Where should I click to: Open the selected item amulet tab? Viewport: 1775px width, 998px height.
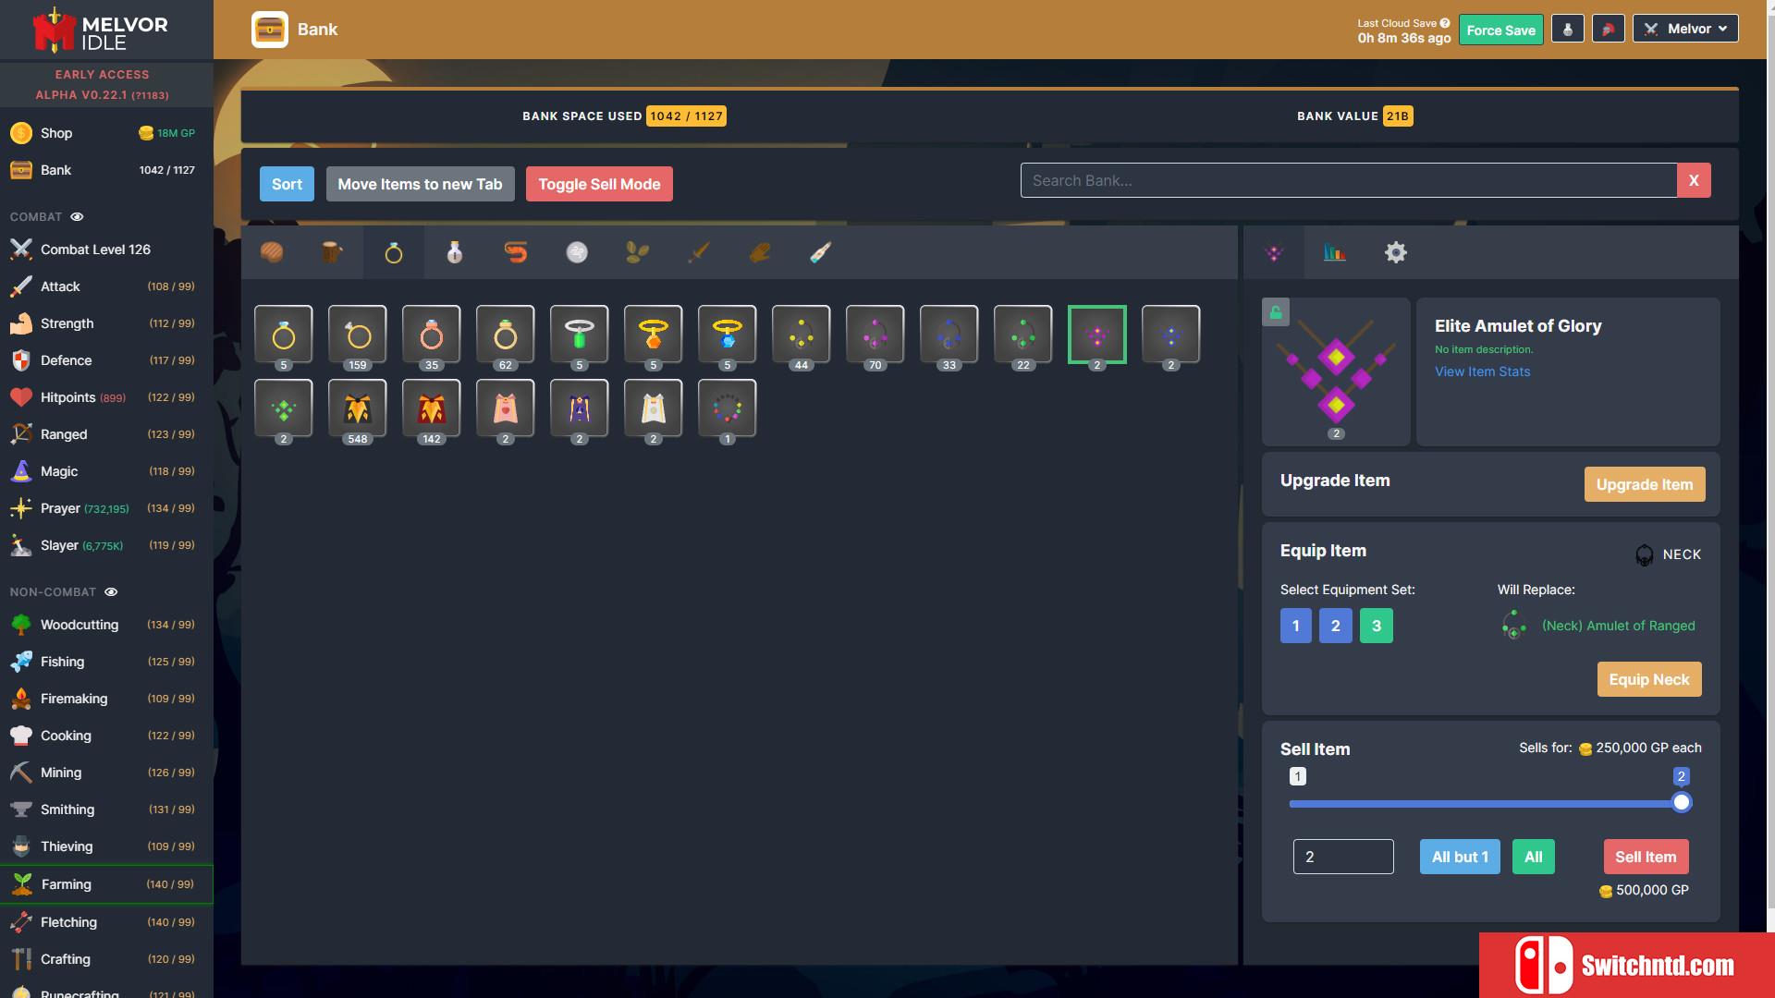(1274, 252)
